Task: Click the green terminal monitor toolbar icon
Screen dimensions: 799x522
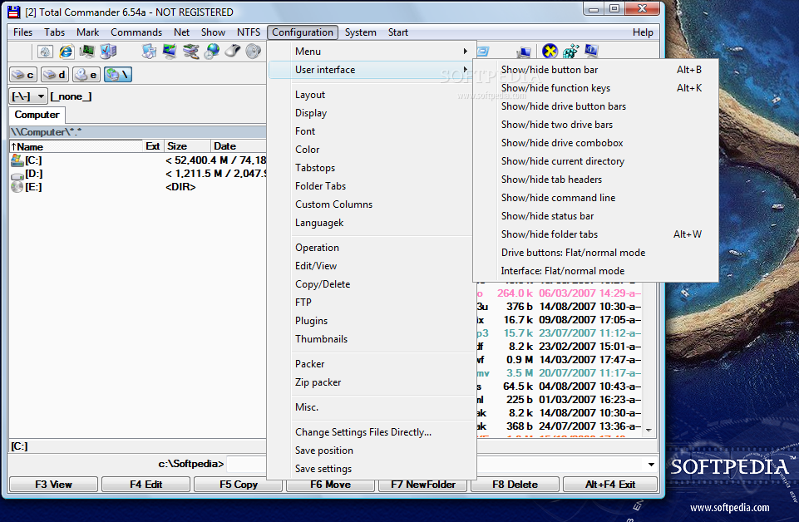Action: pyautogui.click(x=87, y=52)
